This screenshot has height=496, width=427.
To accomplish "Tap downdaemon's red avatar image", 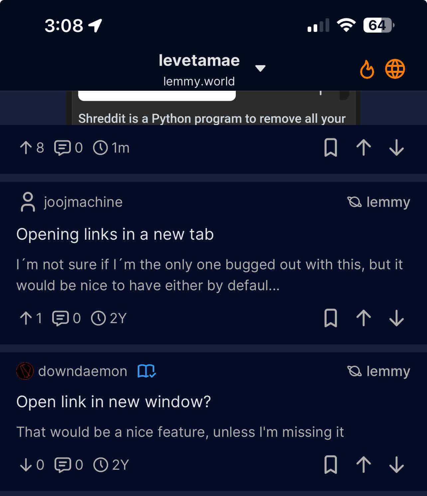I will click(x=25, y=371).
